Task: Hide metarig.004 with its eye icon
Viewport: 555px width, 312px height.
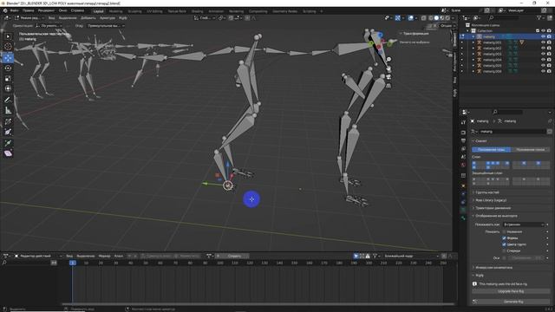Action: [544, 60]
